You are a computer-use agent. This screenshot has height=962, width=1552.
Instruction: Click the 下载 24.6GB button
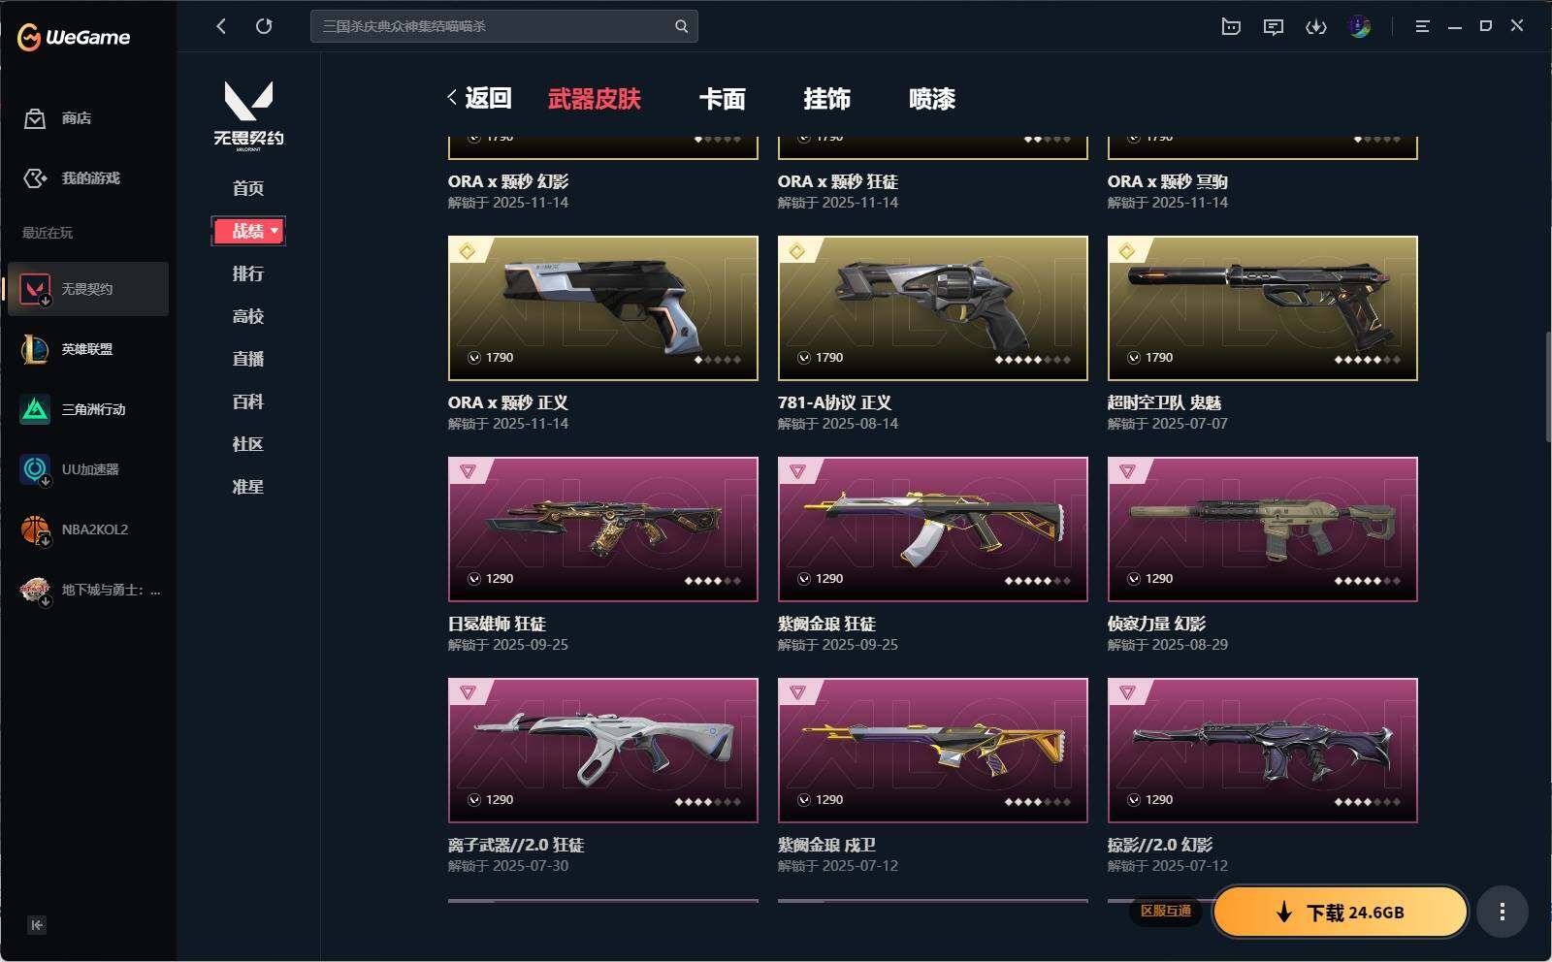[x=1341, y=912]
